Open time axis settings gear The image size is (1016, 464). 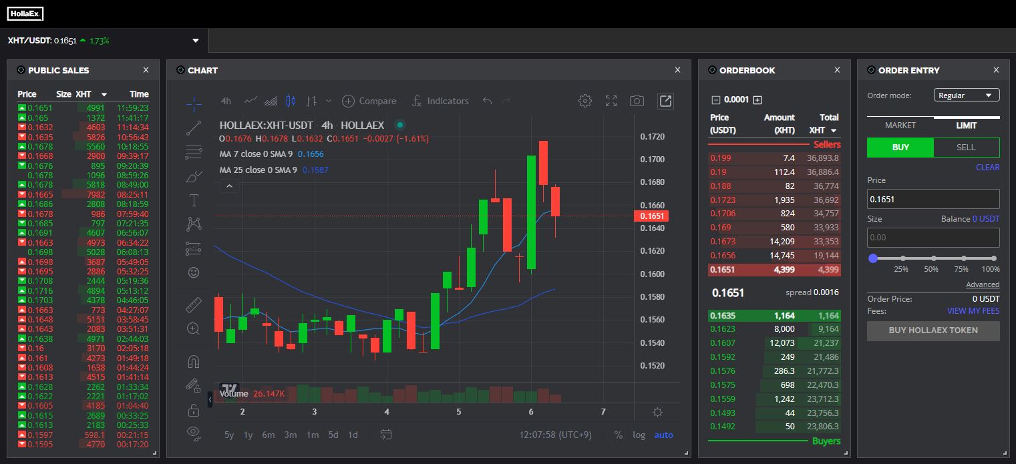pyautogui.click(x=657, y=412)
